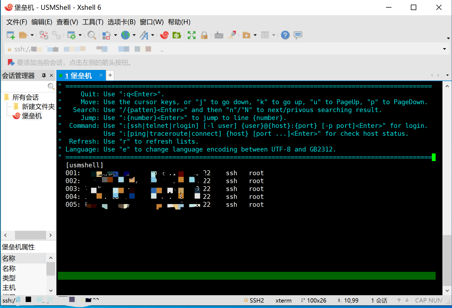Click the Disconnect toolbar icon
The height and width of the screenshot is (308, 452).
[44, 35]
